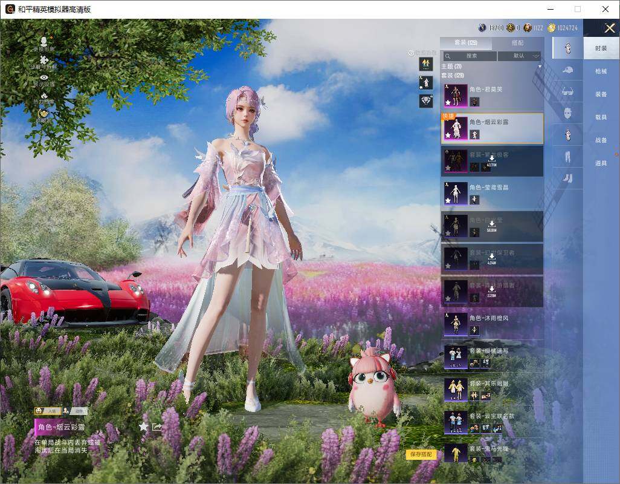Image resolution: width=620 pixels, height=484 pixels.
Task: Click small item icon under 角色-君莫笑
Action: point(474,102)
